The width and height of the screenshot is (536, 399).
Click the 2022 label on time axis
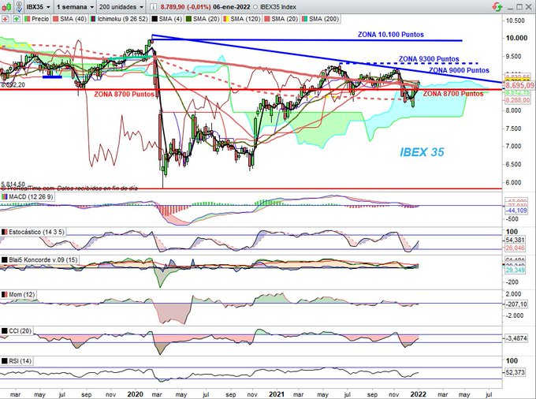[418, 394]
